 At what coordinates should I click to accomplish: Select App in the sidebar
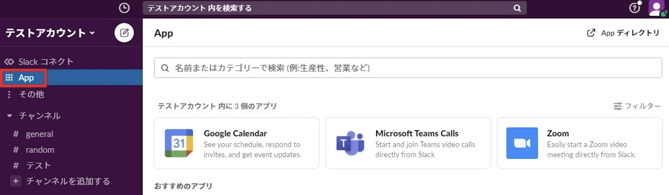(26, 78)
